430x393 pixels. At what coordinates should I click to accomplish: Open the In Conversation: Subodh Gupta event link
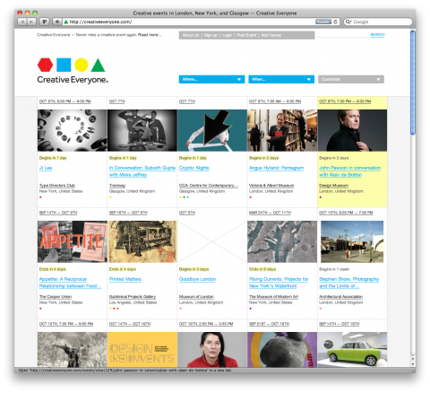(142, 171)
